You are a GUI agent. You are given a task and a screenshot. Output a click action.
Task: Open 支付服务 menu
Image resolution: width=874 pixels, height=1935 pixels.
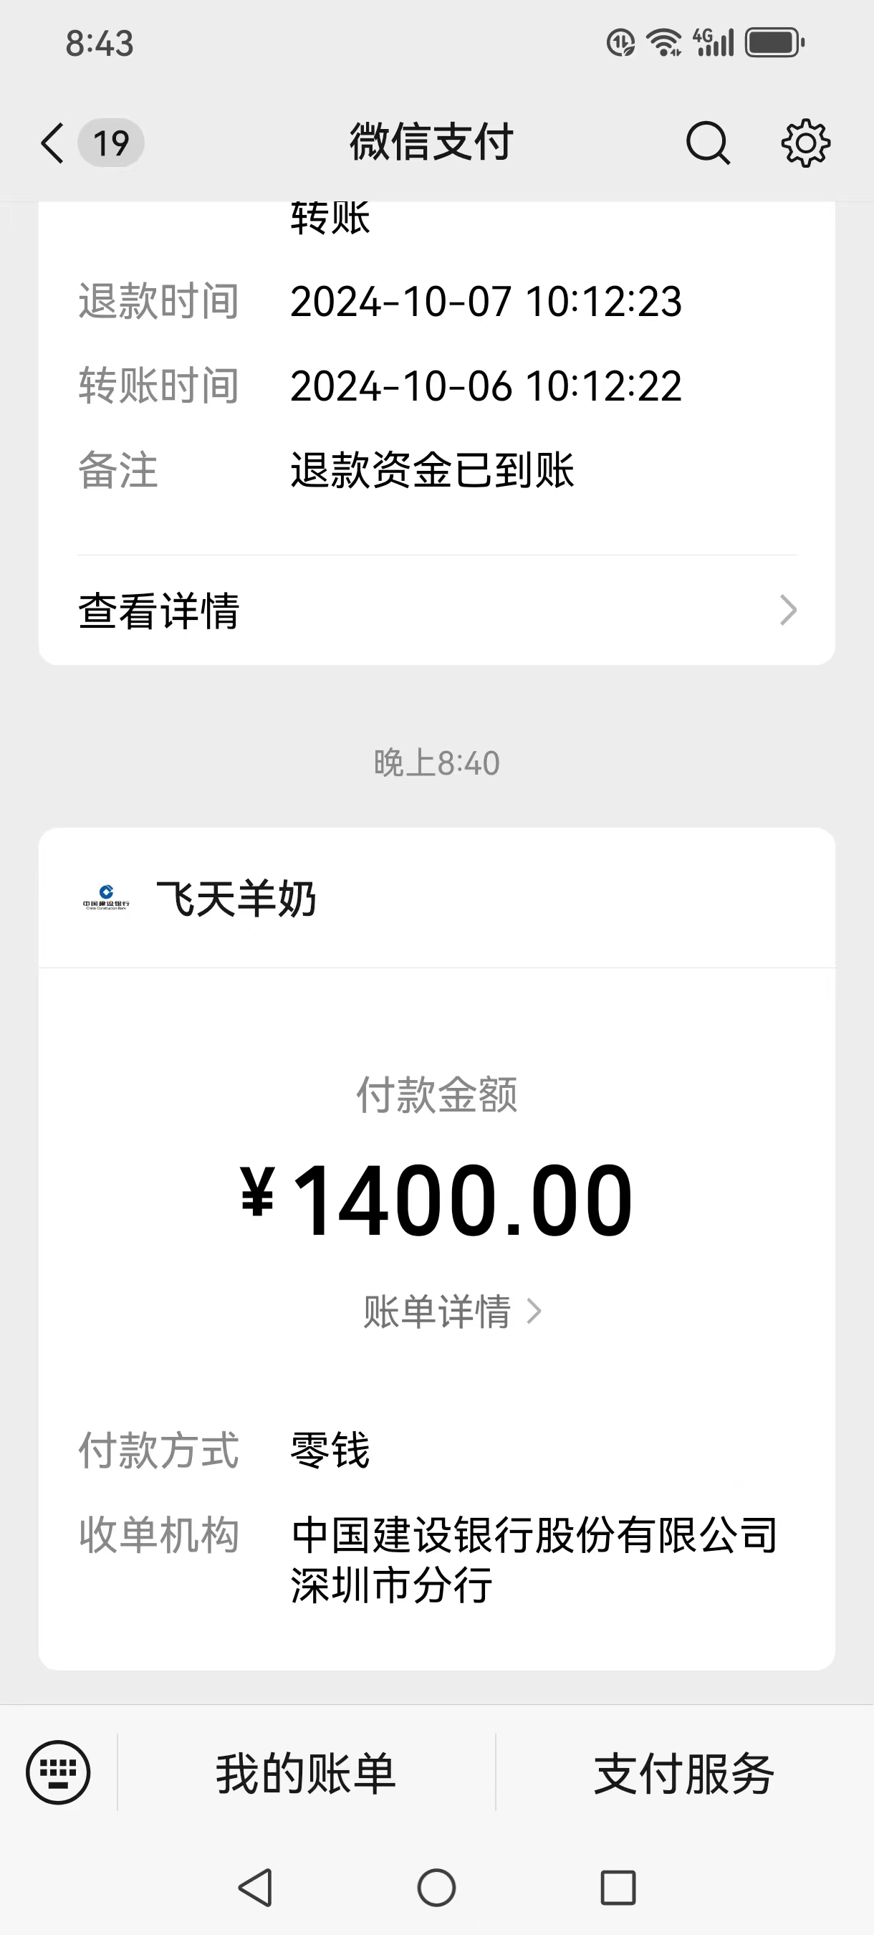coord(684,1774)
